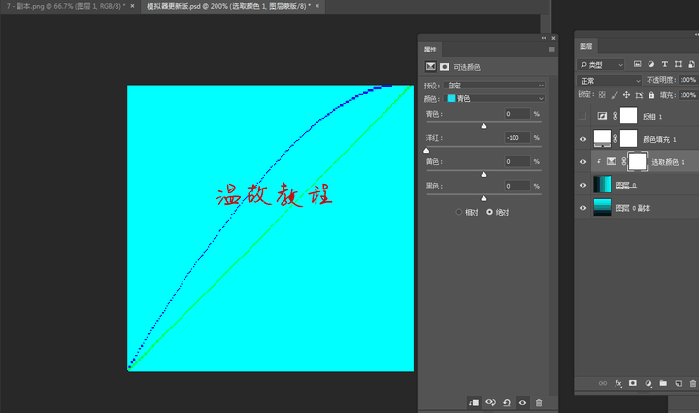Click invert adjustment icon on 反相 1 layer

click(602, 116)
